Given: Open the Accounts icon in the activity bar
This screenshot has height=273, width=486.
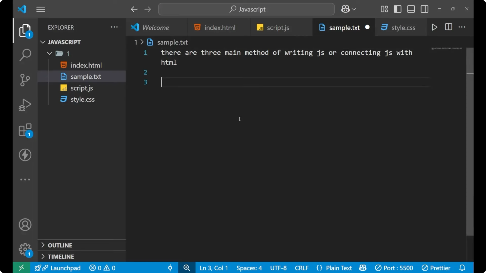Looking at the screenshot, I should [25, 225].
